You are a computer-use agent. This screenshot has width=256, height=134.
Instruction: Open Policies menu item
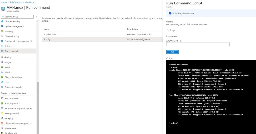pos(8,46)
